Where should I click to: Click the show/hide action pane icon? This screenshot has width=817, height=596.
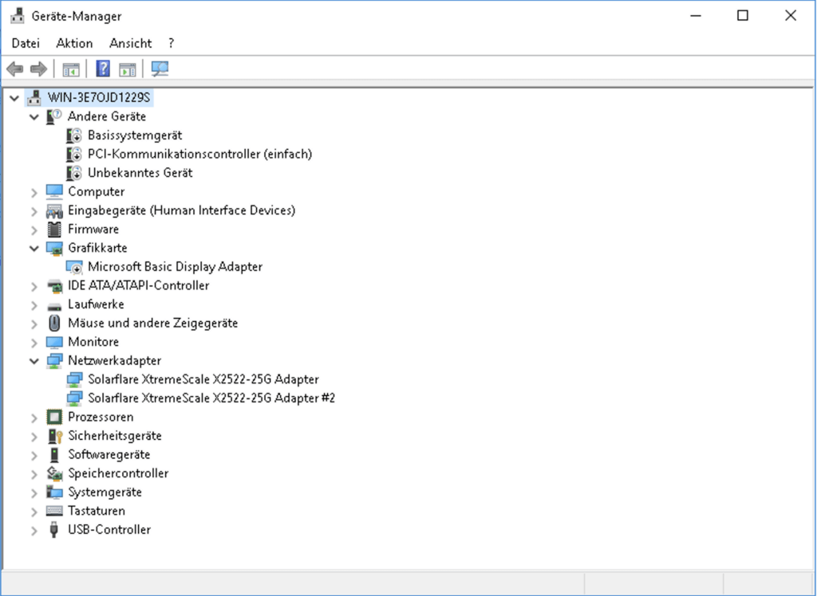pyautogui.click(x=128, y=69)
